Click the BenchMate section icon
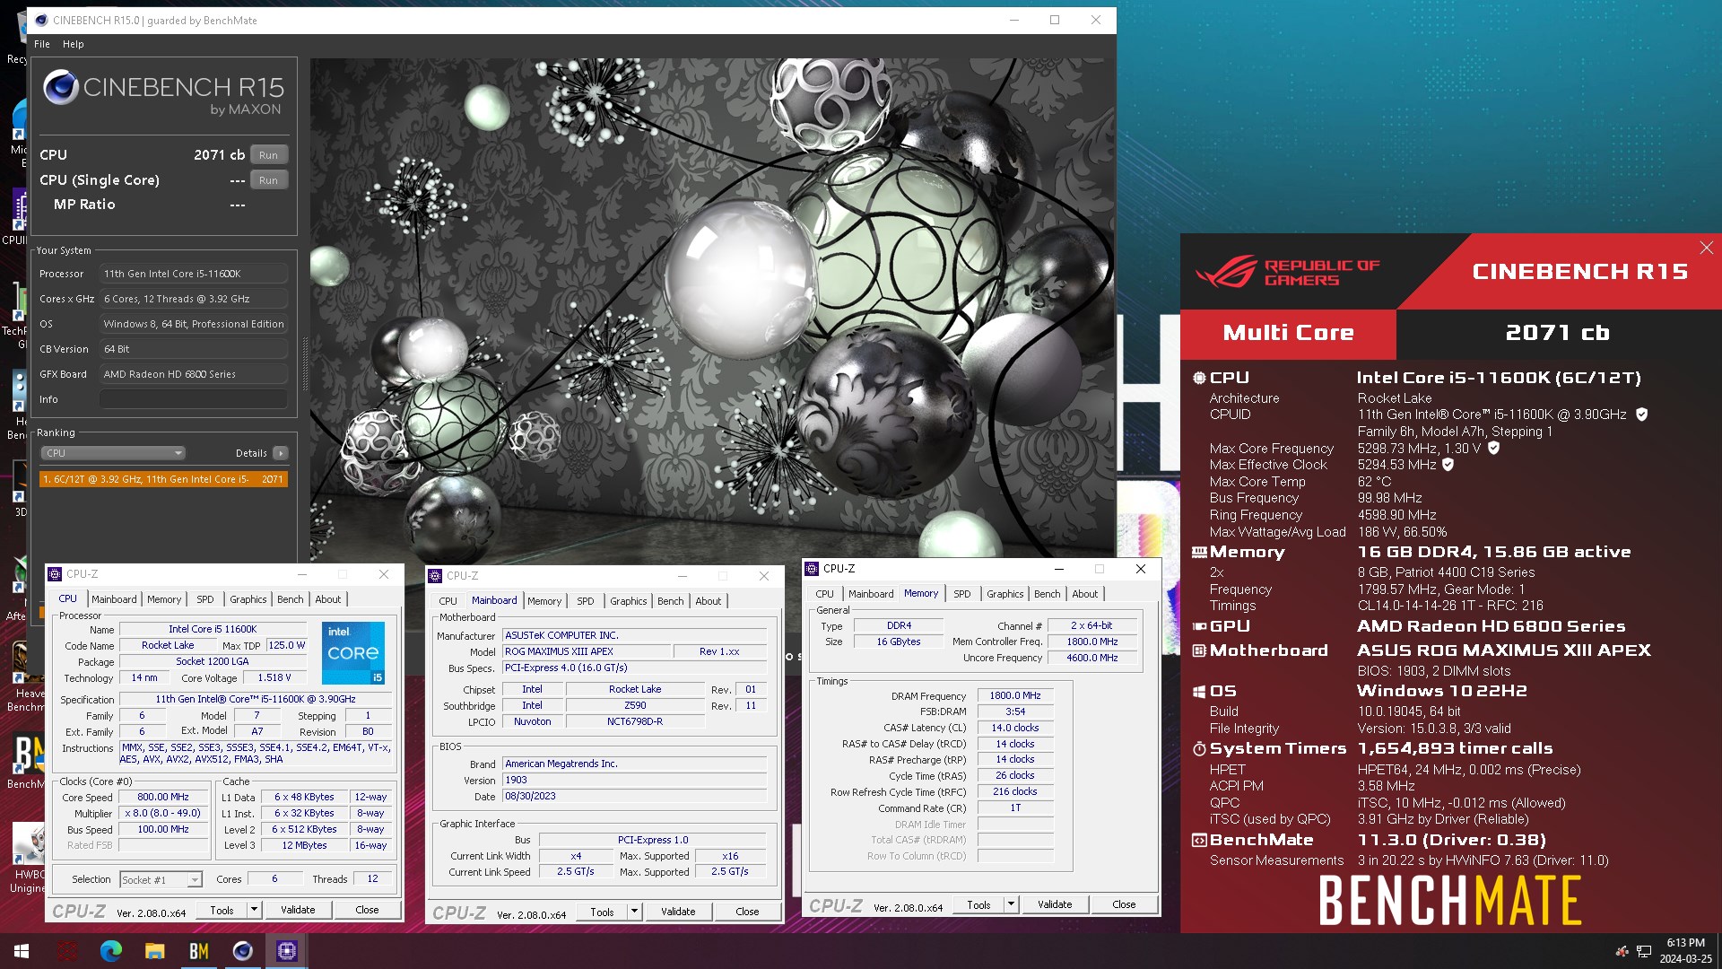Image resolution: width=1722 pixels, height=969 pixels. (x=1199, y=841)
